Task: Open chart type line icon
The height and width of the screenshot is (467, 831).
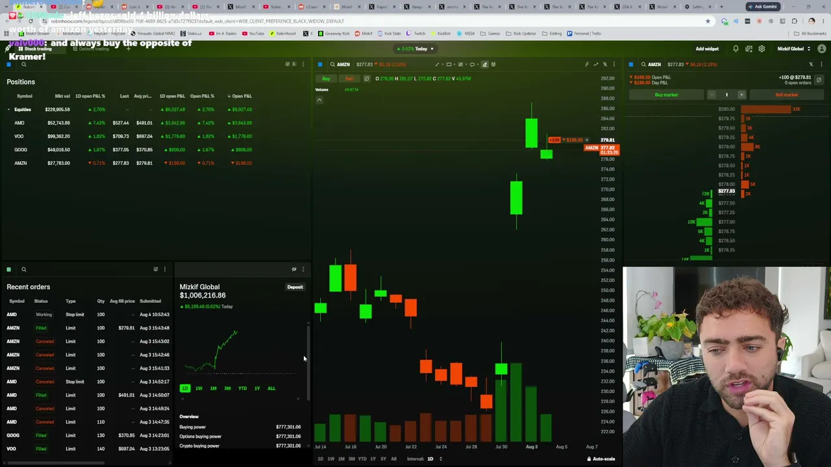Action: coord(596,64)
